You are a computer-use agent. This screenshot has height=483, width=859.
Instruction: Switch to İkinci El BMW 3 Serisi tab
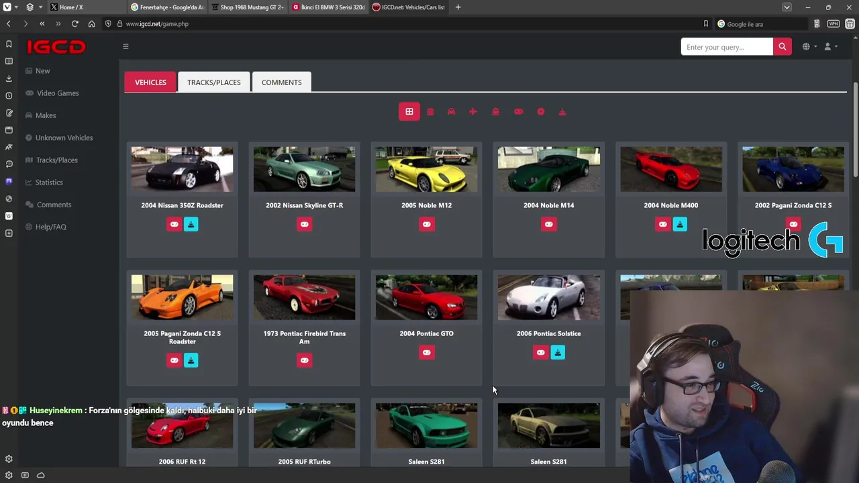pyautogui.click(x=328, y=7)
